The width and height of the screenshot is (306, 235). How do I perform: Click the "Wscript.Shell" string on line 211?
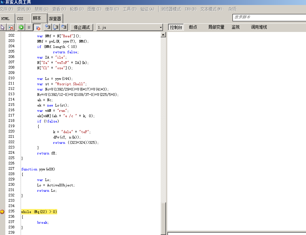click(71, 84)
